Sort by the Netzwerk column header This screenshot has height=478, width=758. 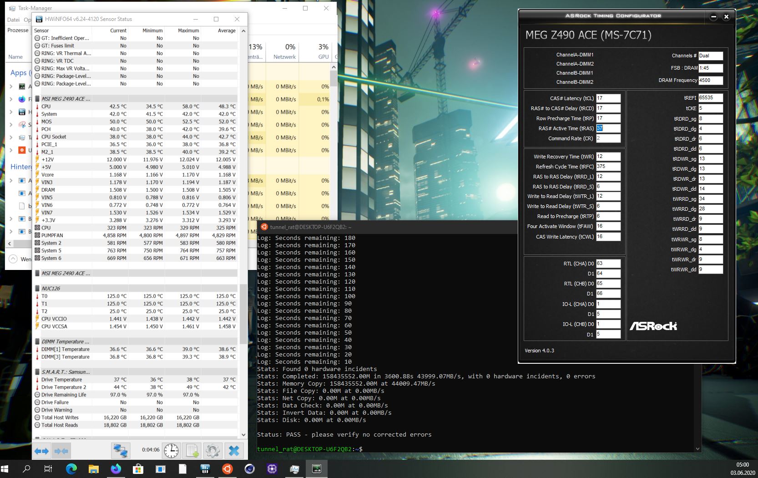[x=284, y=57]
